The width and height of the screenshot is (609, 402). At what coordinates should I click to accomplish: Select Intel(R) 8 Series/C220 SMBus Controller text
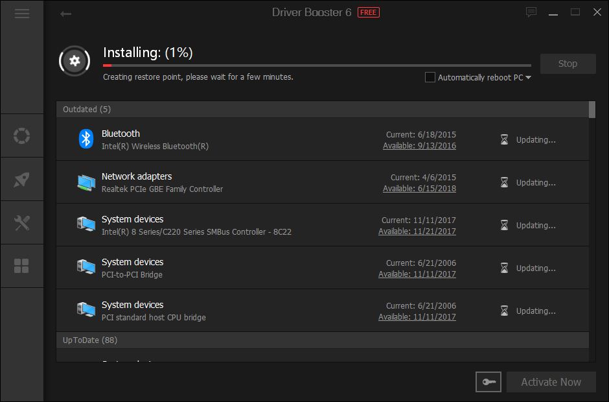[x=196, y=231]
